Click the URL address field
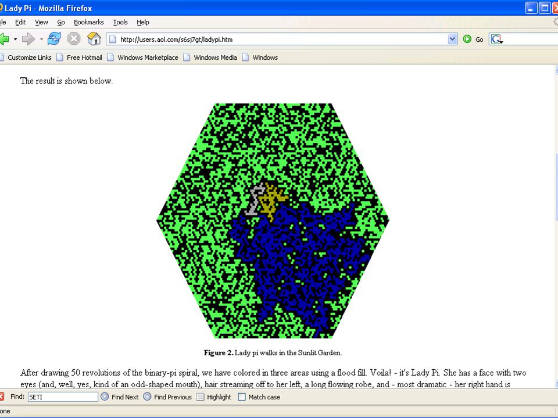This screenshot has height=418, width=558. coord(281,39)
